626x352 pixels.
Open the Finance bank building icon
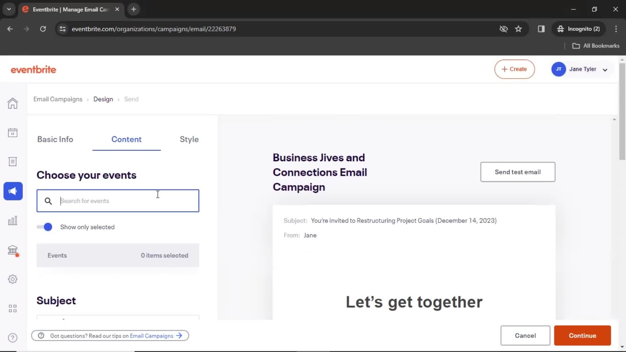click(13, 250)
